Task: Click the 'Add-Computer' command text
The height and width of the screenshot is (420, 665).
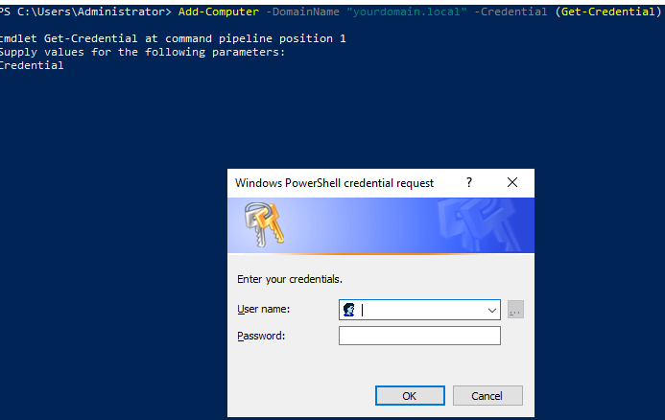Action: [219, 12]
